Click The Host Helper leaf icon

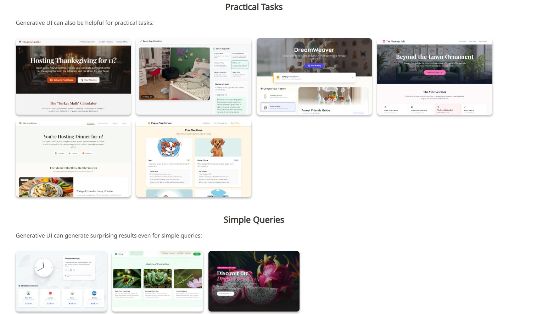pos(21,123)
